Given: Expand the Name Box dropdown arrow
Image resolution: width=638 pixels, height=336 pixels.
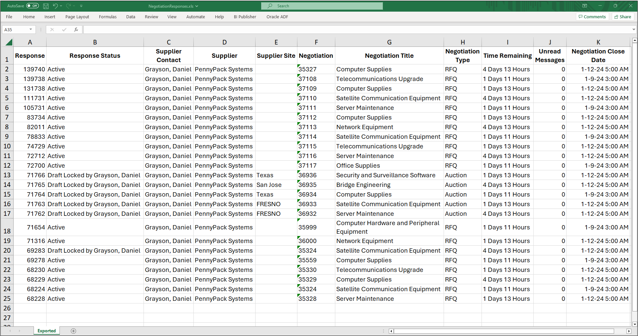Looking at the screenshot, I should [31, 30].
